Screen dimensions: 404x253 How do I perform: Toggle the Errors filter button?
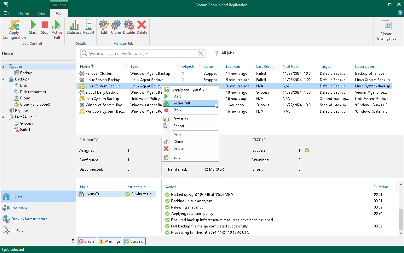click(87, 241)
